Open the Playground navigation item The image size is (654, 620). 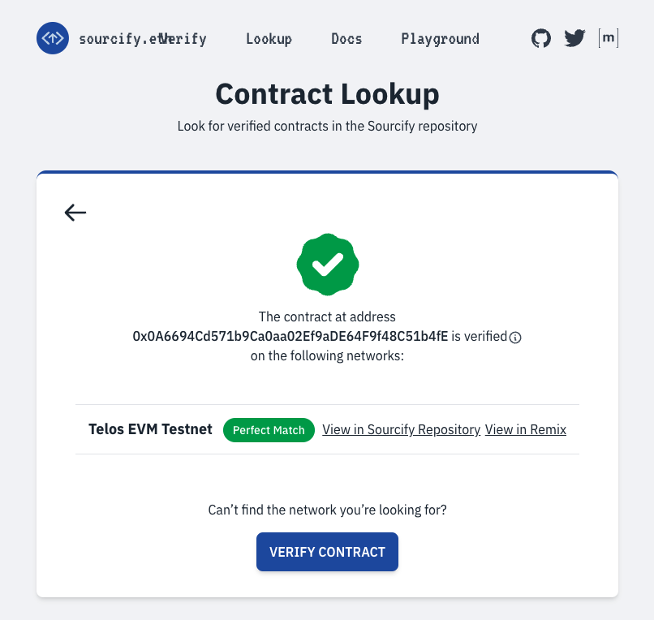click(x=440, y=39)
